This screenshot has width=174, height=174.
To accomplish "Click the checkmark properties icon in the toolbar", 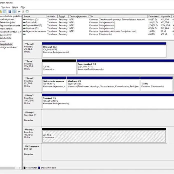I will [23, 11].
